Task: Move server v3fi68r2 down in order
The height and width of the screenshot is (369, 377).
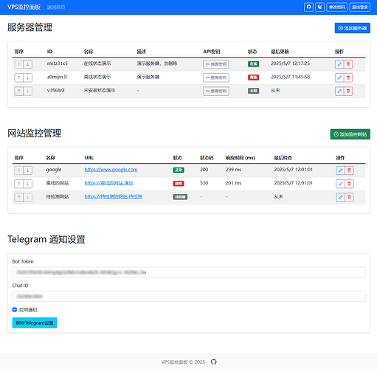Action: tap(28, 91)
